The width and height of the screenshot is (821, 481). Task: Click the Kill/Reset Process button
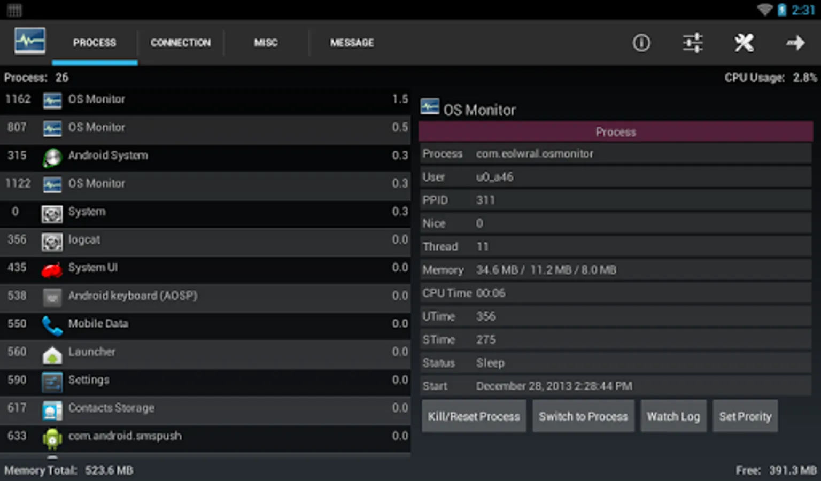(474, 416)
